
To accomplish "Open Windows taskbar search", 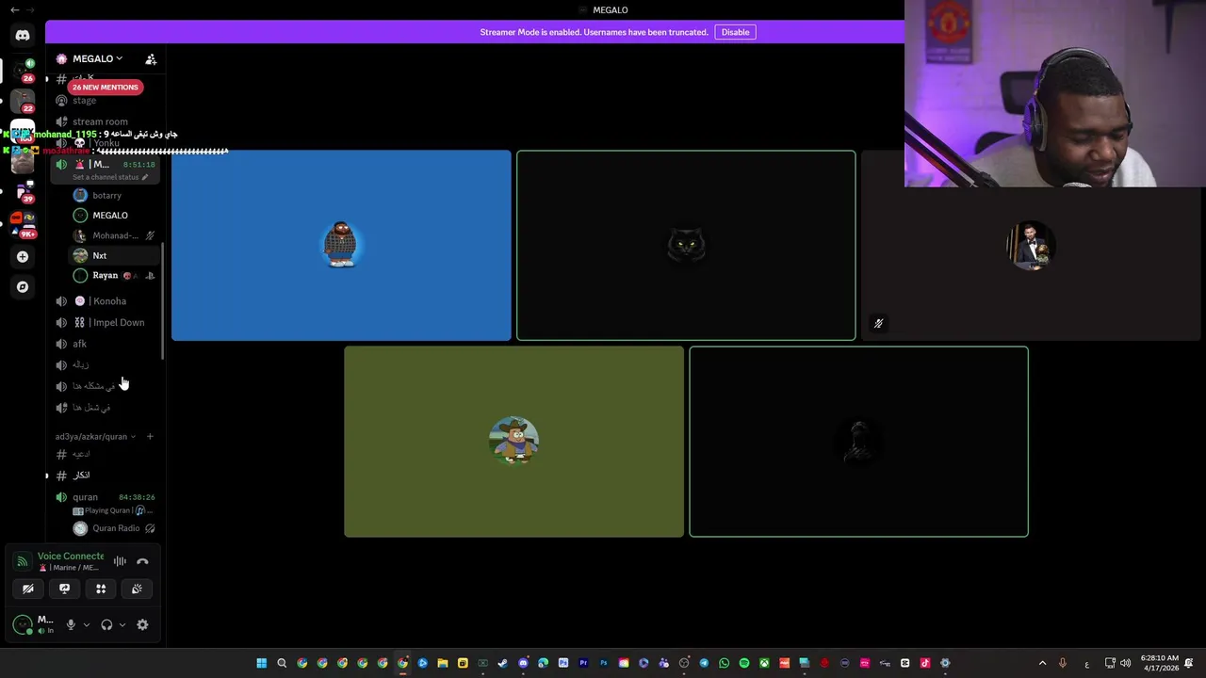I will click(282, 663).
